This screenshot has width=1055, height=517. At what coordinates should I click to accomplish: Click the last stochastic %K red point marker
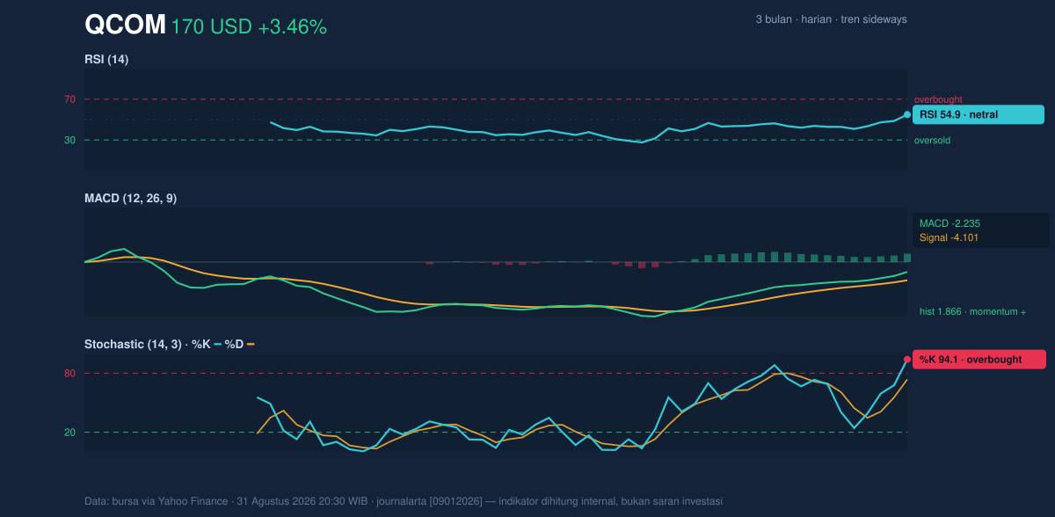tap(907, 359)
